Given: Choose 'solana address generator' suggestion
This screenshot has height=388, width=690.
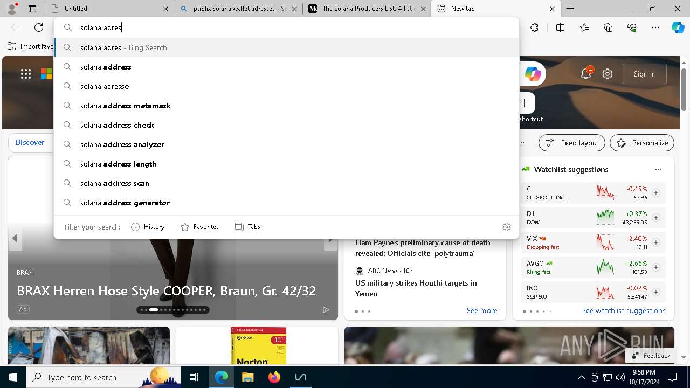Looking at the screenshot, I should (x=286, y=203).
